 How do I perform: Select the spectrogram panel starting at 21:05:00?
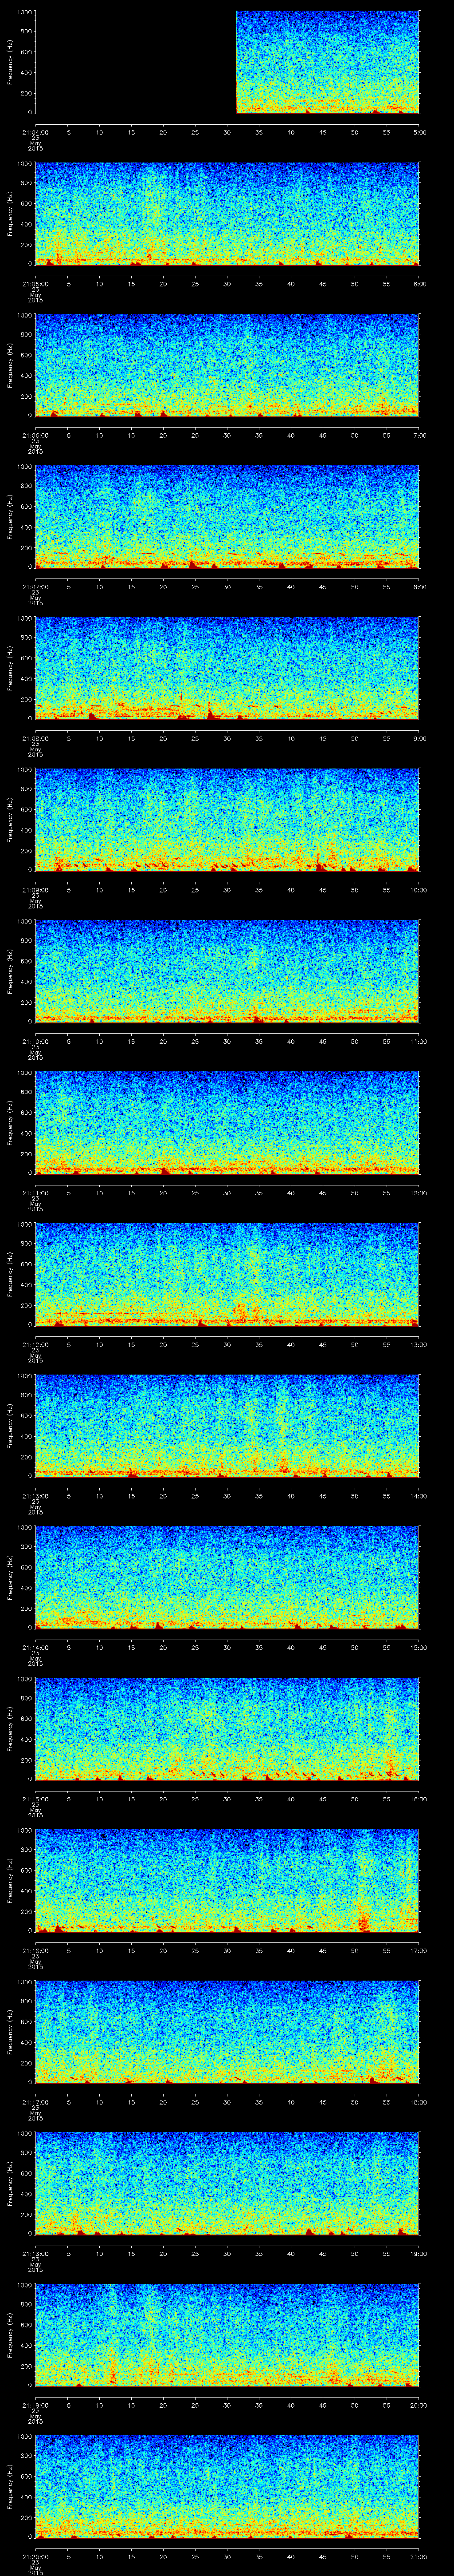point(227,213)
